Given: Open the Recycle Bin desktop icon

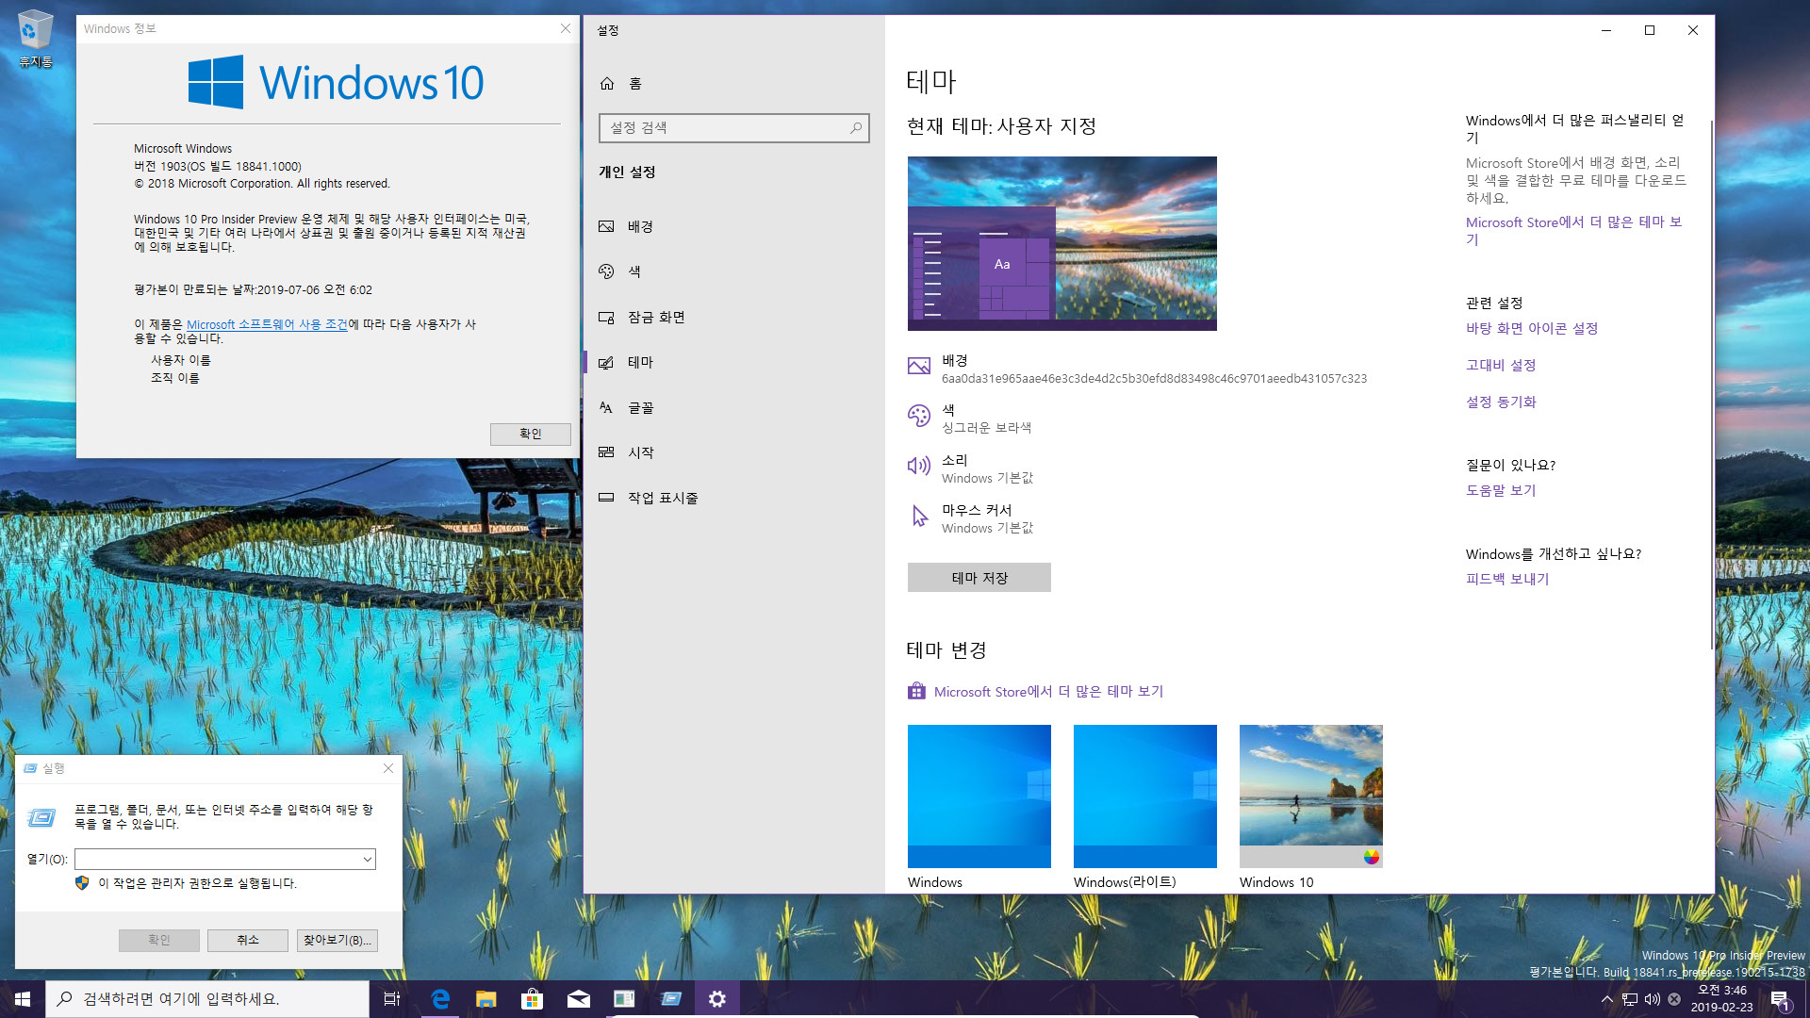Looking at the screenshot, I should [x=35, y=38].
